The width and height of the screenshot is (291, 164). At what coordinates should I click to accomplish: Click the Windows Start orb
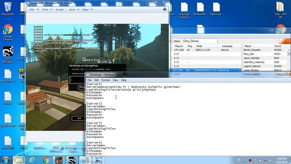pos(5,160)
